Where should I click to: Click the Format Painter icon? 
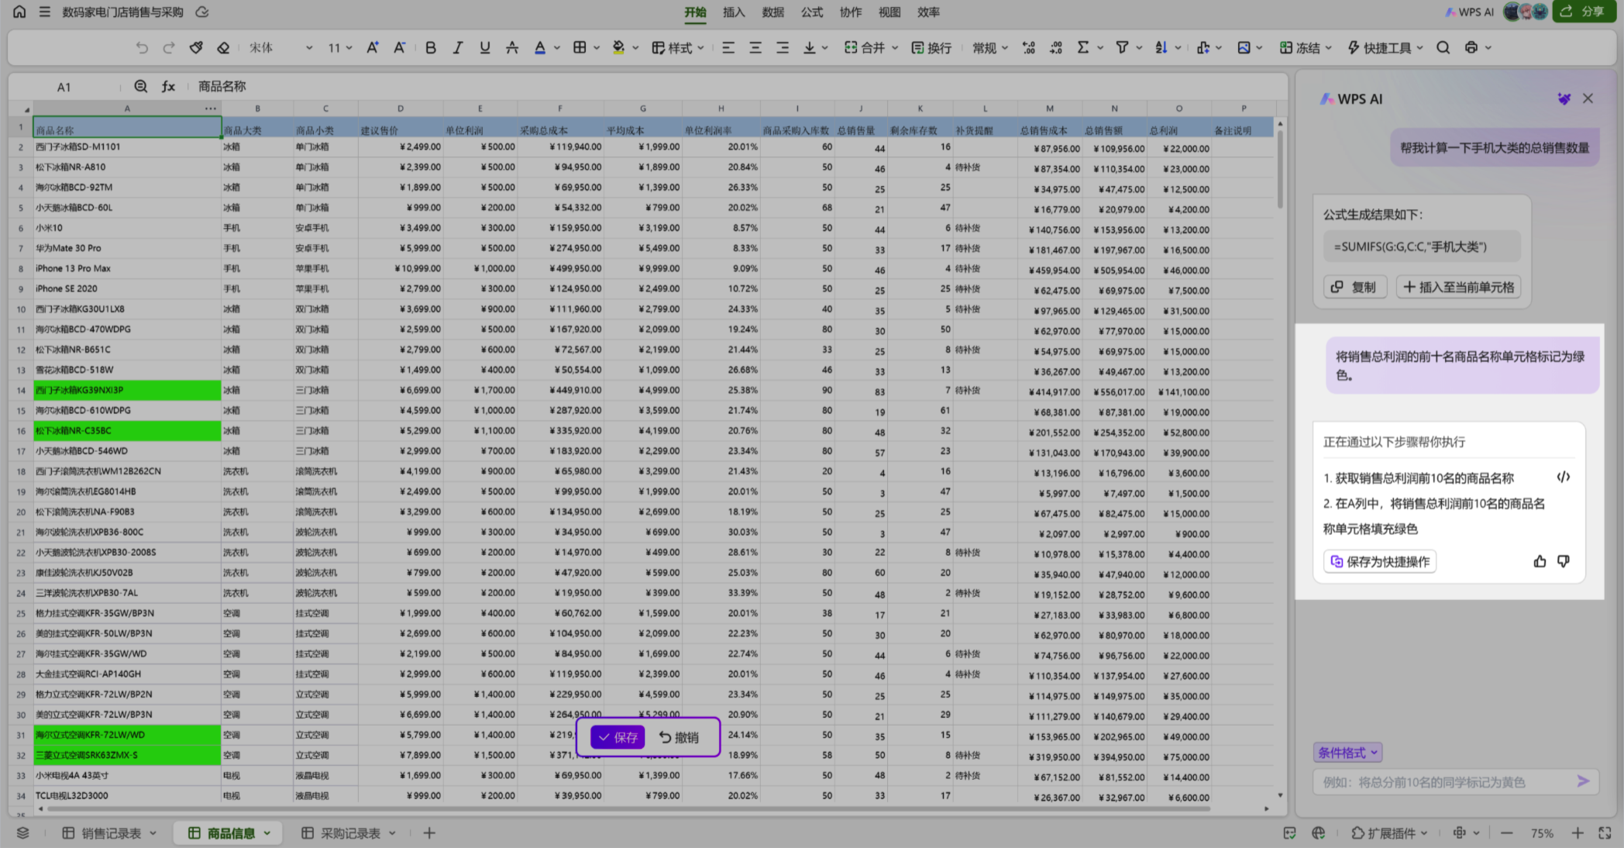(196, 48)
